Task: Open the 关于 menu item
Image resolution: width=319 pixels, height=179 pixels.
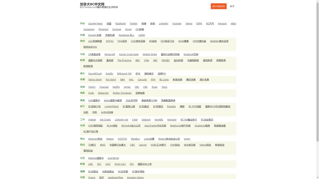Action: pyautogui.click(x=232, y=6)
